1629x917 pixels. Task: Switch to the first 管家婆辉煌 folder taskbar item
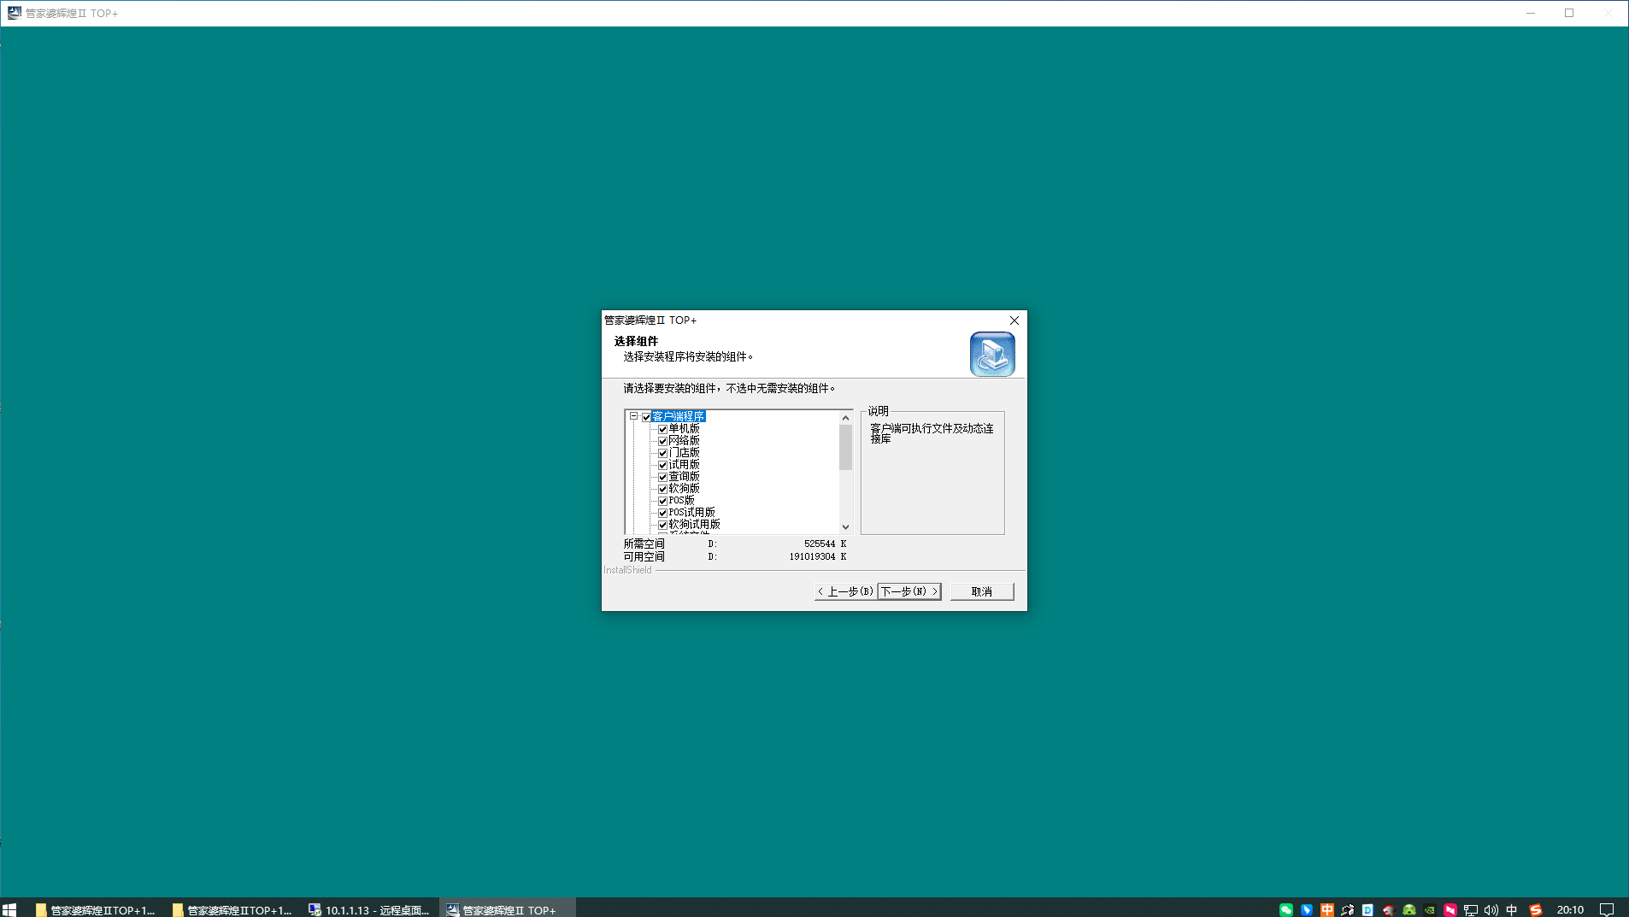pyautogui.click(x=96, y=909)
